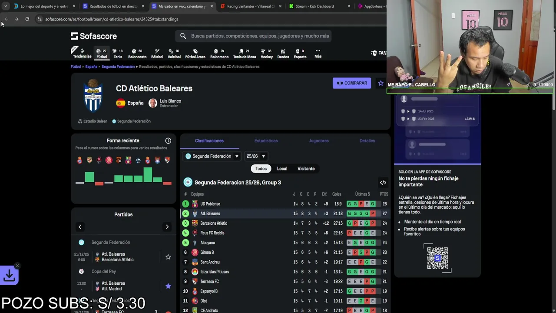Image resolution: width=556 pixels, height=313 pixels.
Task: Switch to the Jugadores tab
Action: 318,141
